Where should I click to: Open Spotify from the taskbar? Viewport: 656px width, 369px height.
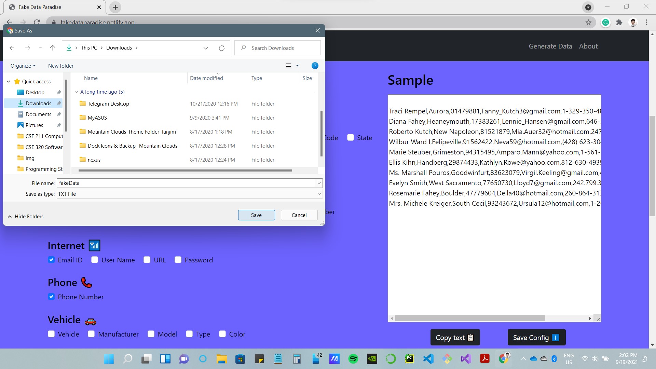coord(353,359)
